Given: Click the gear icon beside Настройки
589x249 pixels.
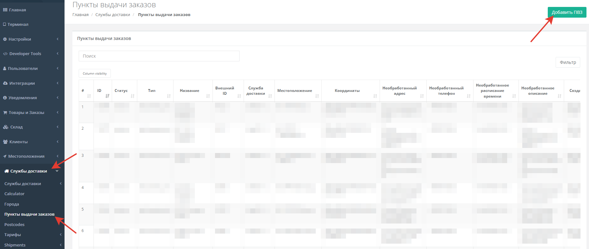Looking at the screenshot, I should (x=5, y=39).
